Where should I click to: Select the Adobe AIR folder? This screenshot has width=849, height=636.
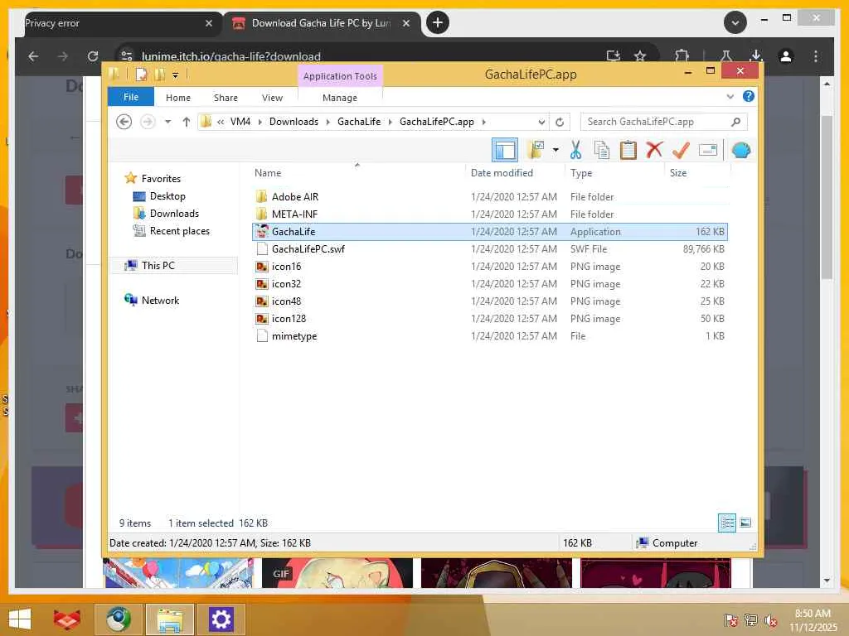click(x=490, y=197)
